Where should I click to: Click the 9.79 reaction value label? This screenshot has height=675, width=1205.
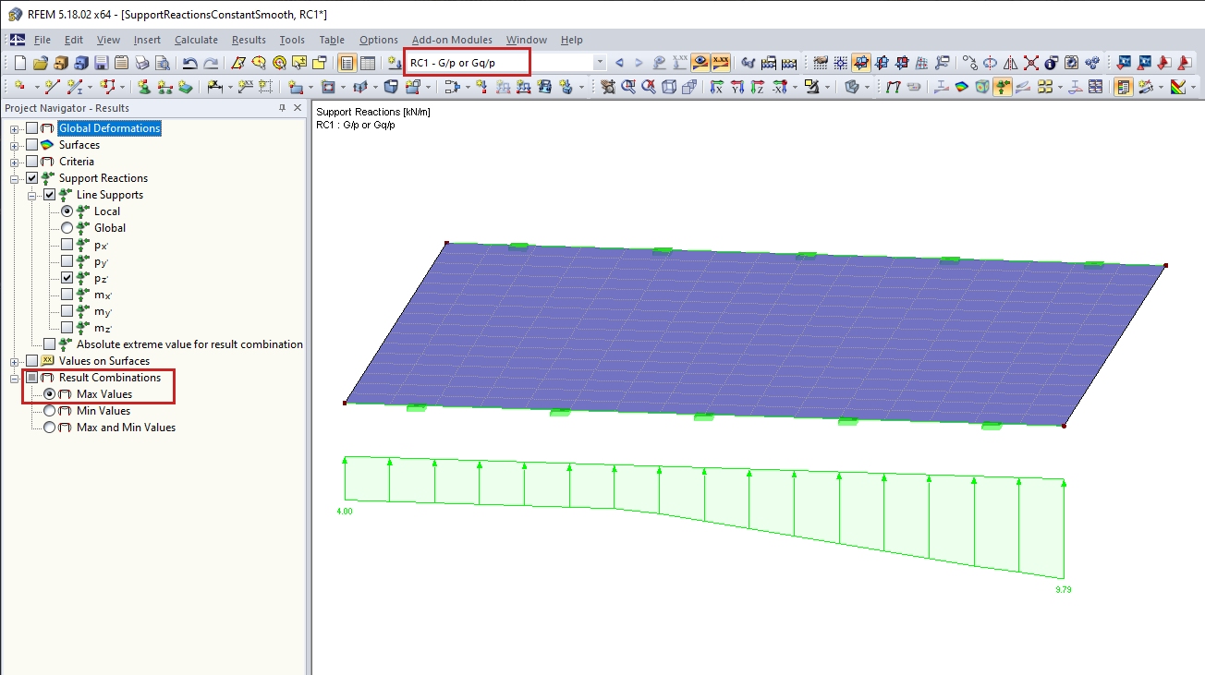[1064, 589]
